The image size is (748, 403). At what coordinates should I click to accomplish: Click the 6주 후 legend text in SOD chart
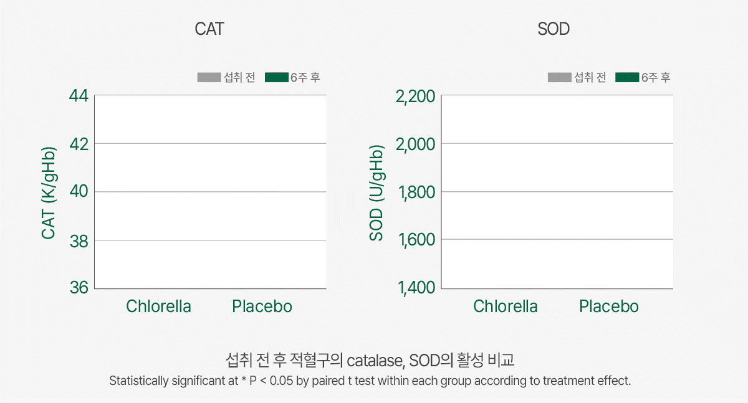[656, 78]
